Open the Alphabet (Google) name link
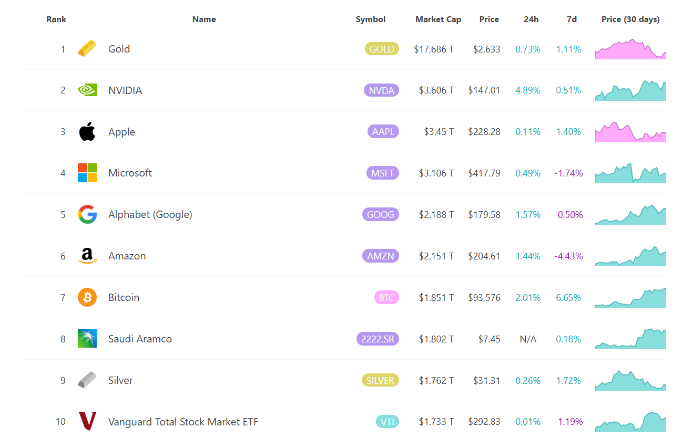 150,214
